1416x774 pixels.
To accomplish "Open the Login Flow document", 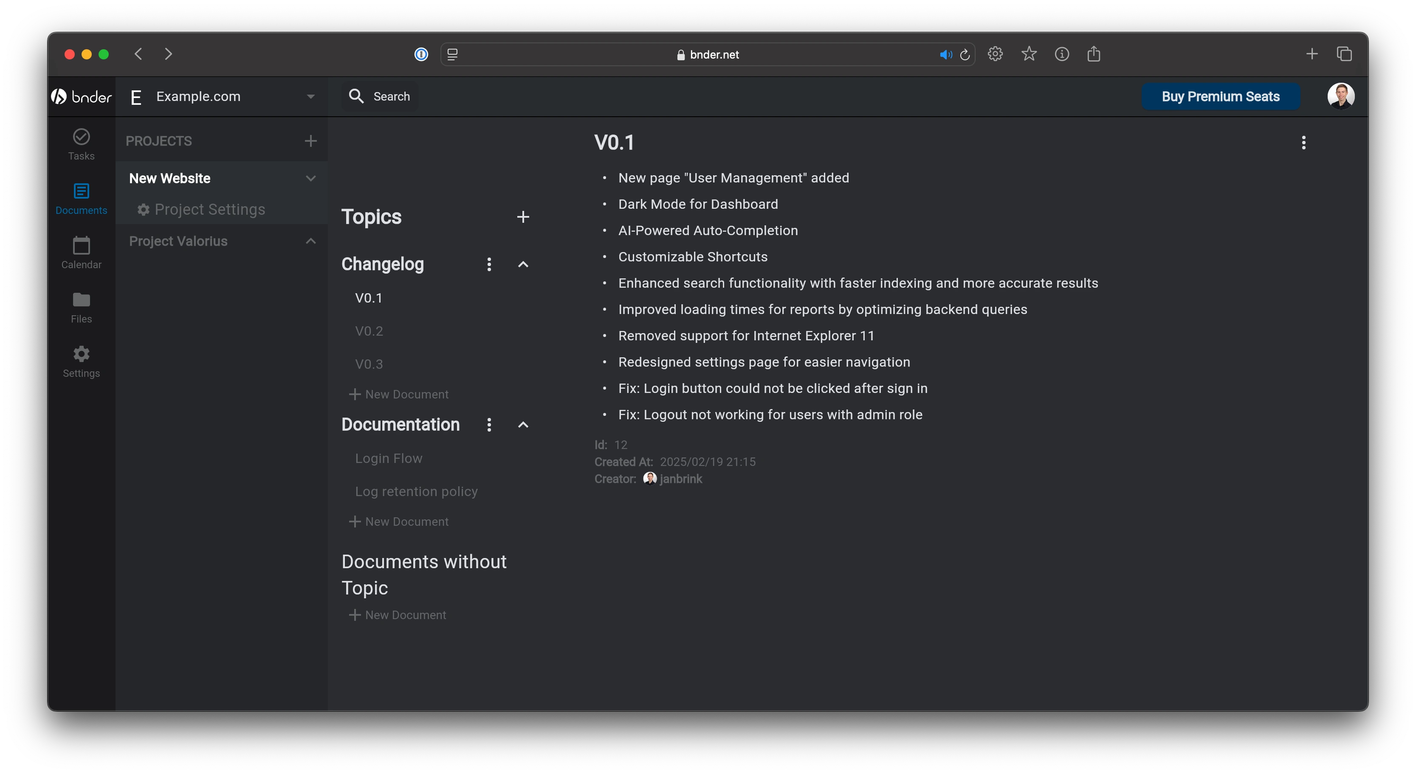I will pyautogui.click(x=389, y=458).
